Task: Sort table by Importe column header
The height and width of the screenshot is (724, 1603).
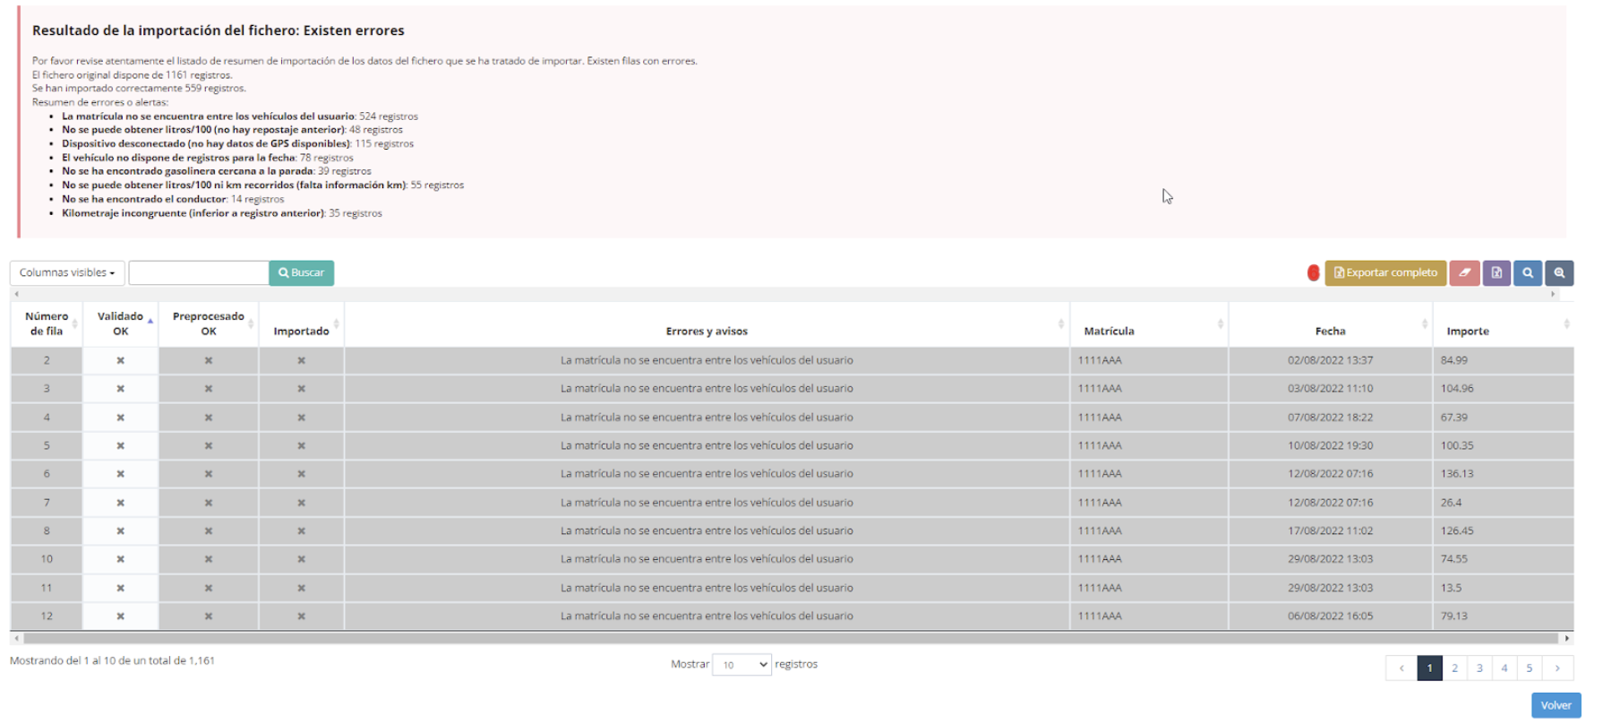Action: click(x=1468, y=331)
